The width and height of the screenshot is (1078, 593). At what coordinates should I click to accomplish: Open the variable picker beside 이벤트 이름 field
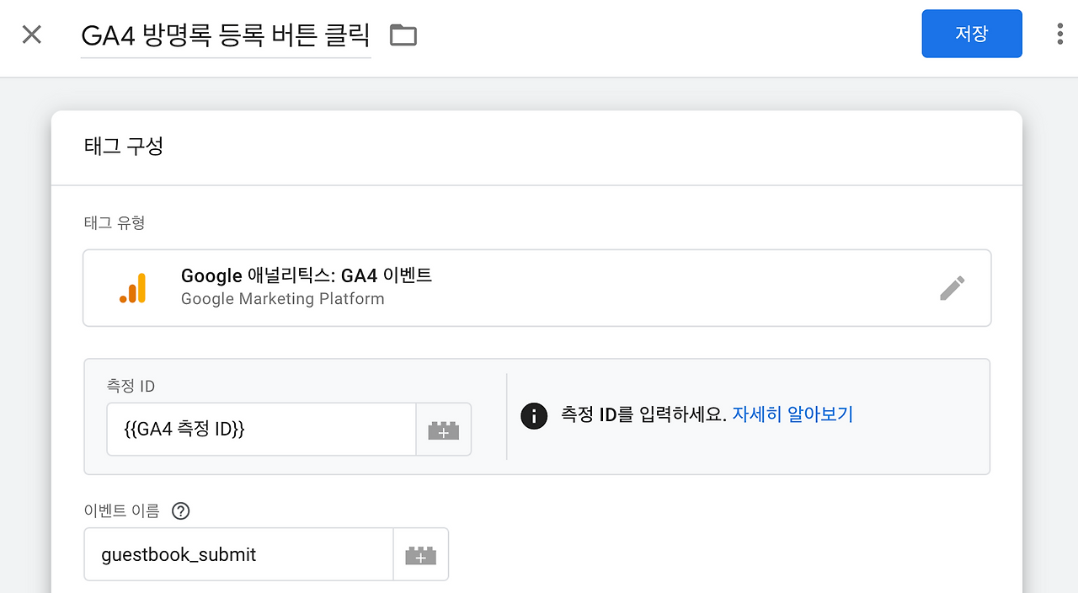(x=421, y=554)
